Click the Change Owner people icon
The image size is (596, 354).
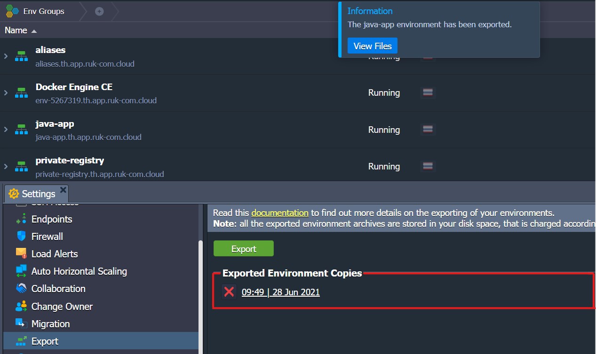click(21, 307)
